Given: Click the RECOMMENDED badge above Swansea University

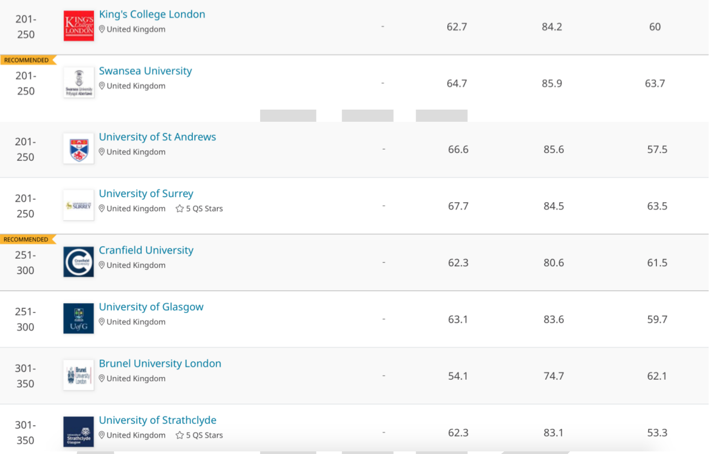Looking at the screenshot, I should pyautogui.click(x=27, y=60).
